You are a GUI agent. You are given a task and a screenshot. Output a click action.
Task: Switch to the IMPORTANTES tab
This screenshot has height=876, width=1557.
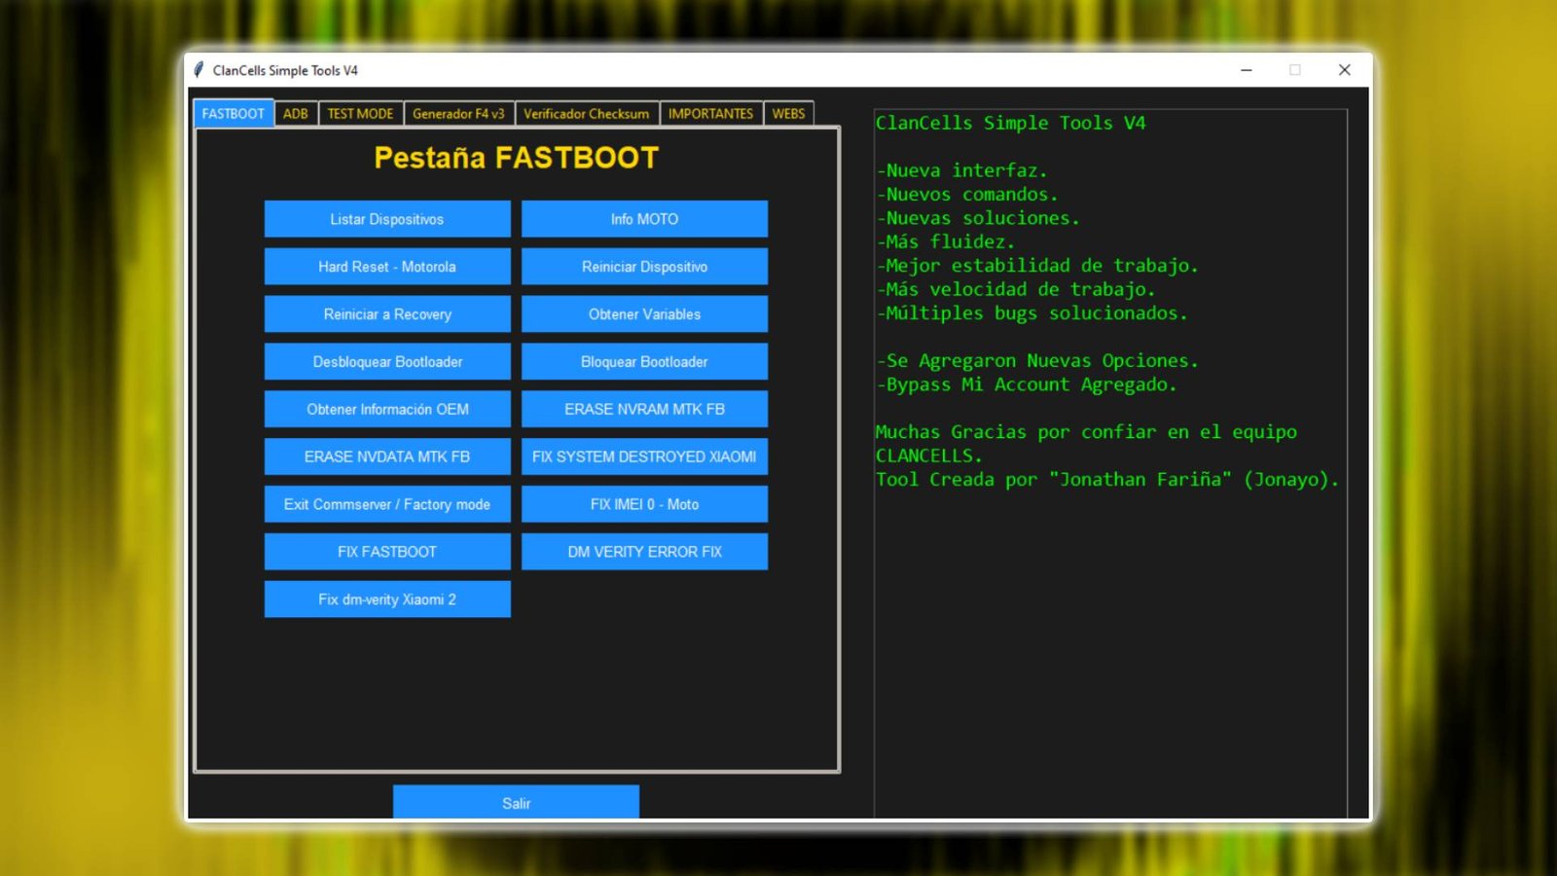(x=711, y=113)
